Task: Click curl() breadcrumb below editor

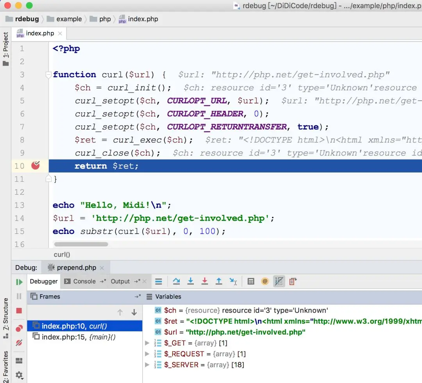Action: 62,254
